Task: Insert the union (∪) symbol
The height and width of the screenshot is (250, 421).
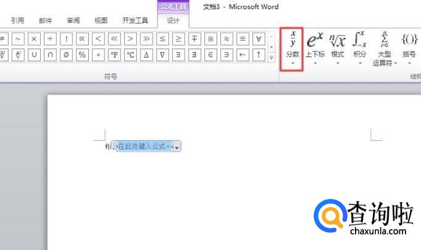Action: pos(34,55)
